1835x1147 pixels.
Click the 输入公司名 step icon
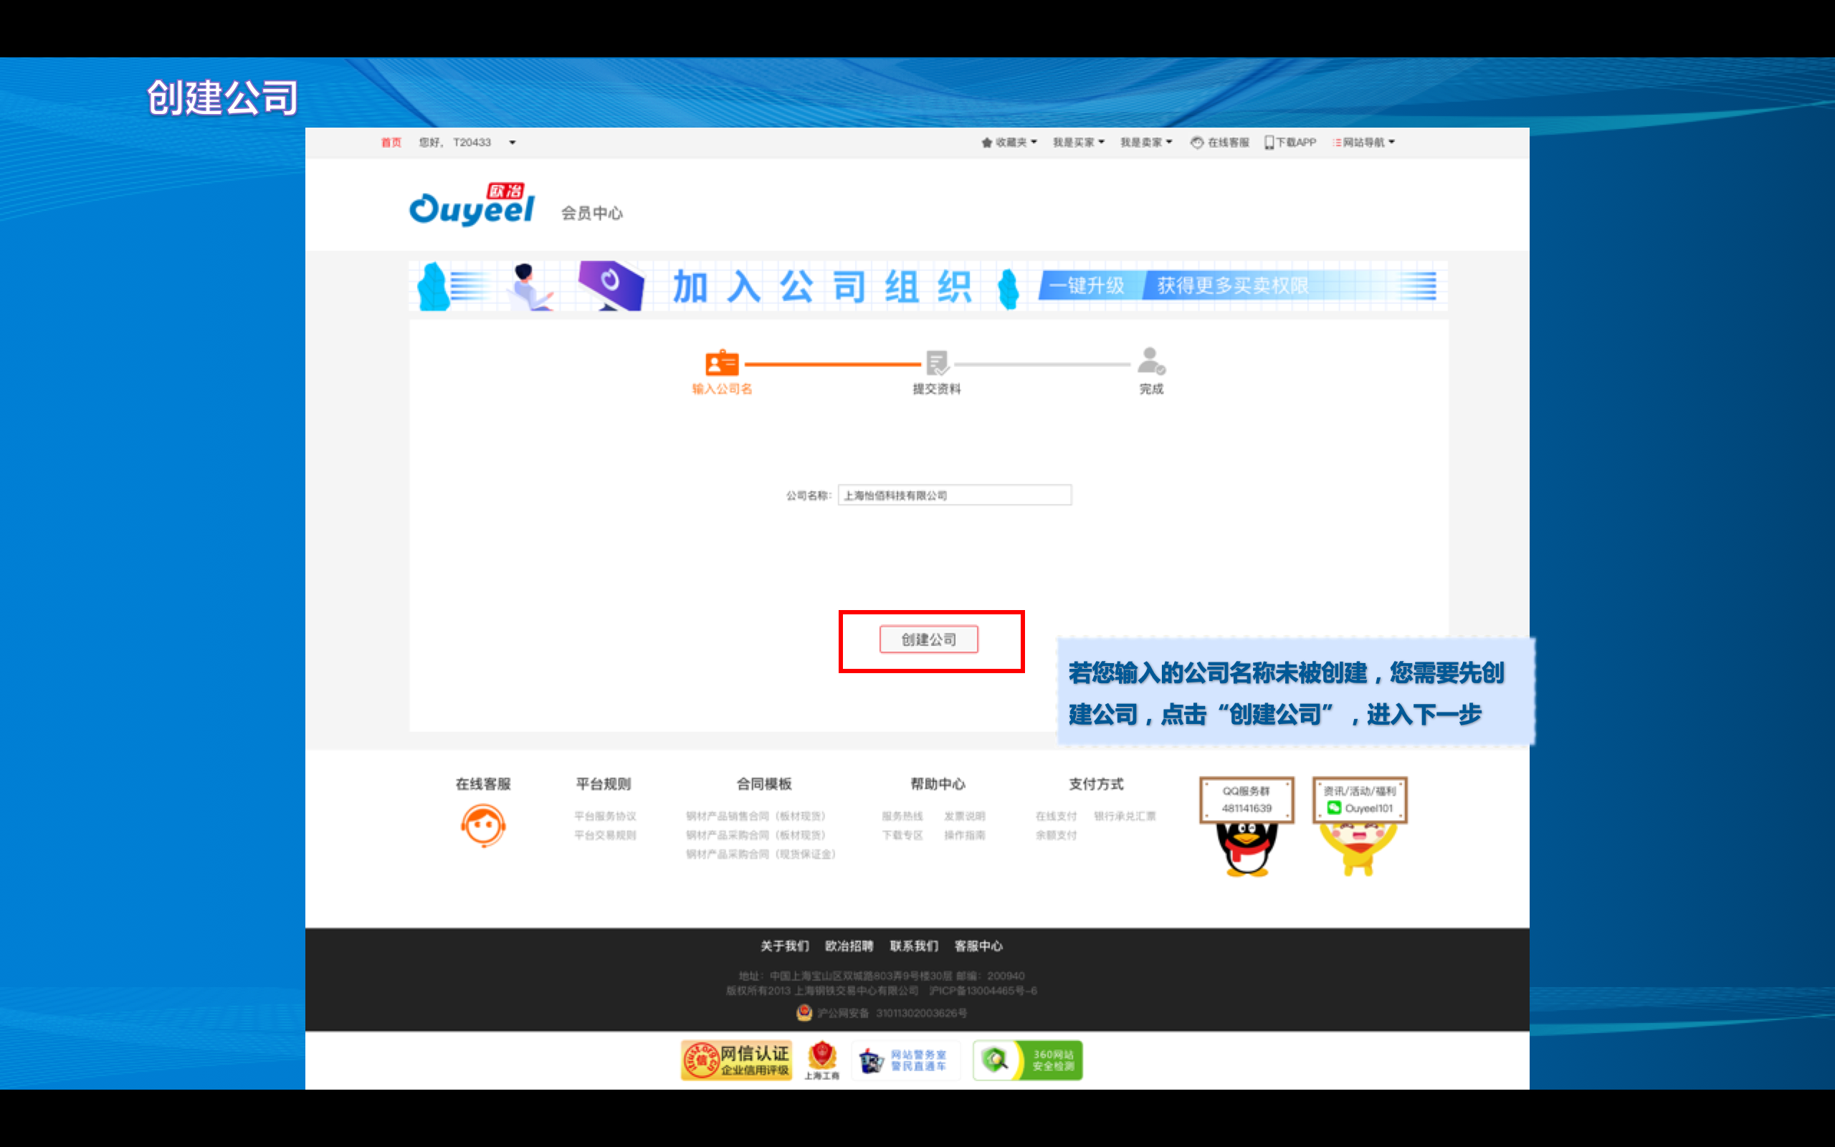tap(721, 363)
